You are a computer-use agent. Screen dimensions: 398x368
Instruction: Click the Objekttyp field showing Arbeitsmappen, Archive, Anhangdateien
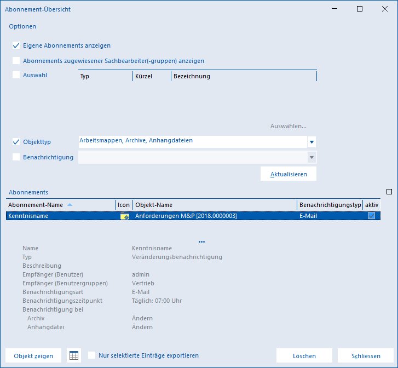click(x=193, y=142)
